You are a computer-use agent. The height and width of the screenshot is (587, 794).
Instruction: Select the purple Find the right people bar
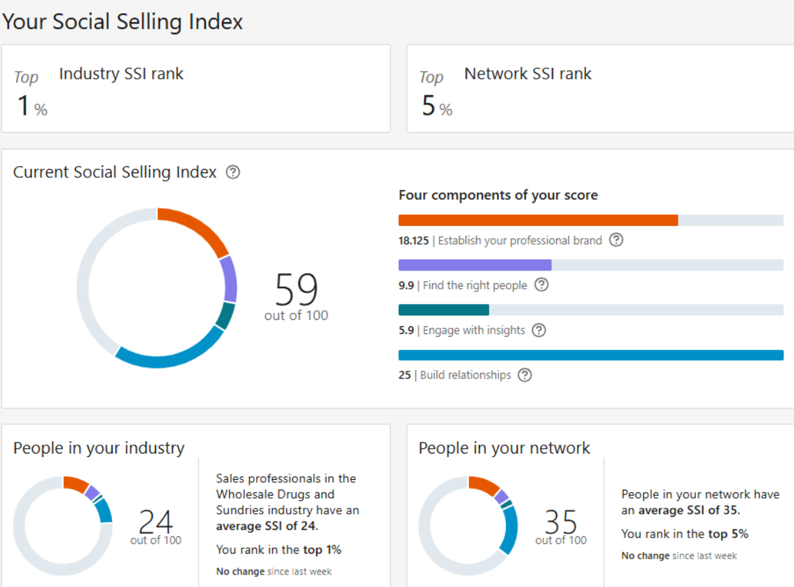(475, 265)
